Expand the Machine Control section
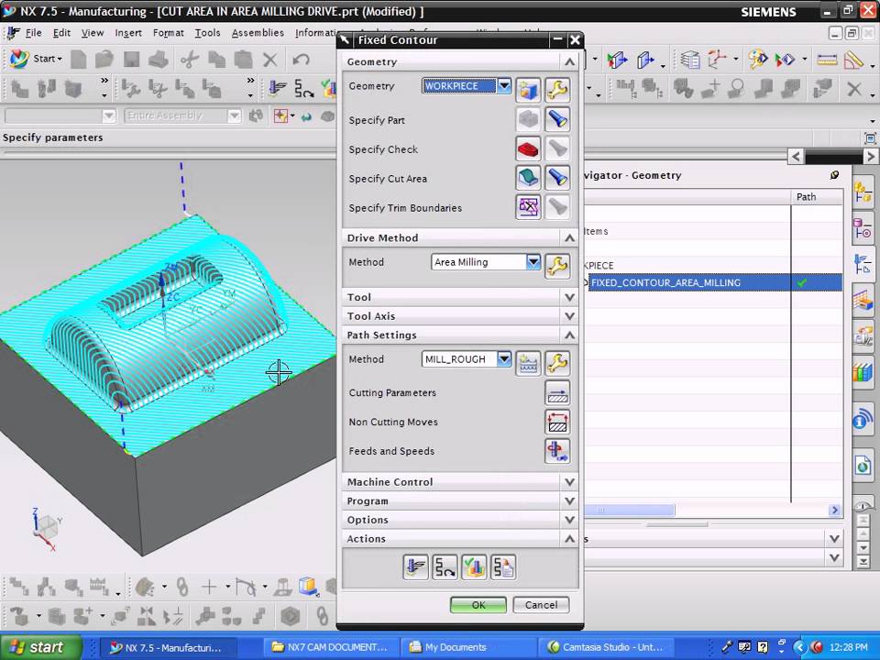This screenshot has width=880, height=660. pyautogui.click(x=569, y=482)
